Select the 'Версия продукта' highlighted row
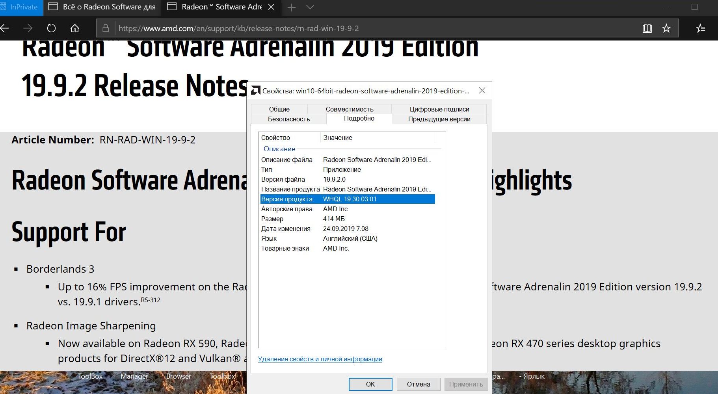The width and height of the screenshot is (718, 394). pyautogui.click(x=348, y=199)
